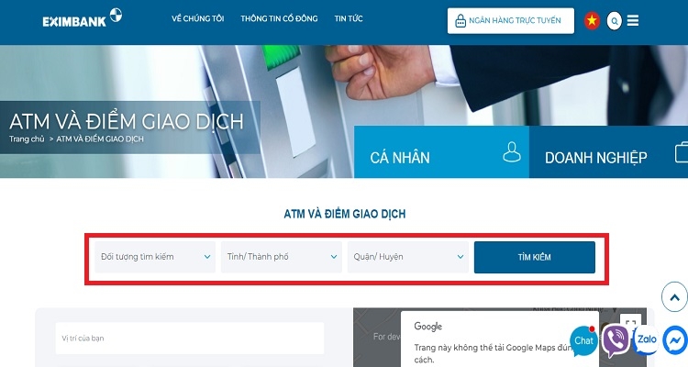Toggle the map fullscreen icon
This screenshot has height=367, width=688.
pyautogui.click(x=630, y=323)
